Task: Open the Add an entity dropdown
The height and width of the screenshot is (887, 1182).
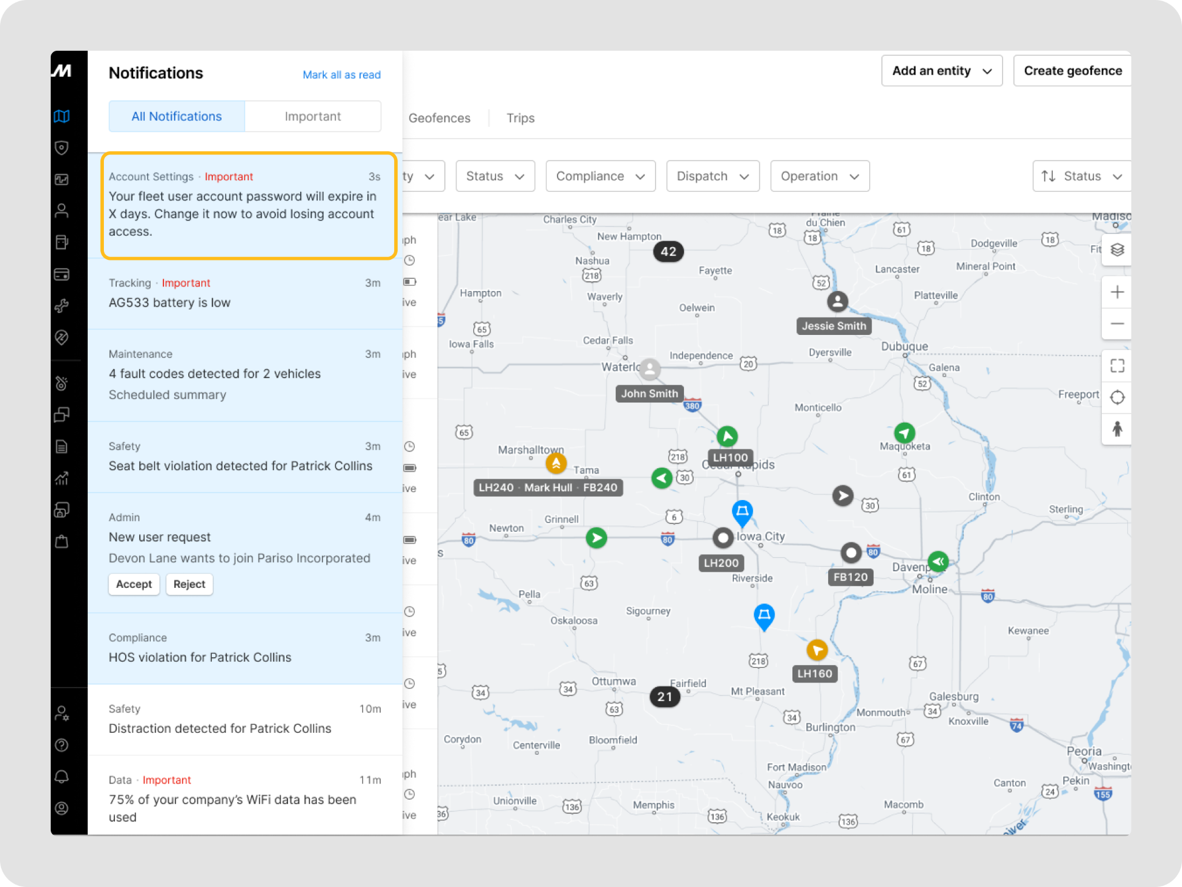Action: pos(941,71)
